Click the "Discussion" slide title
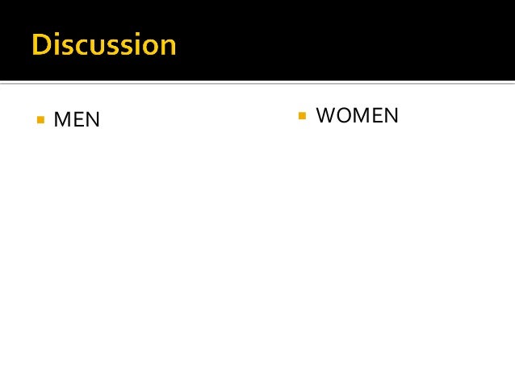 coord(104,44)
